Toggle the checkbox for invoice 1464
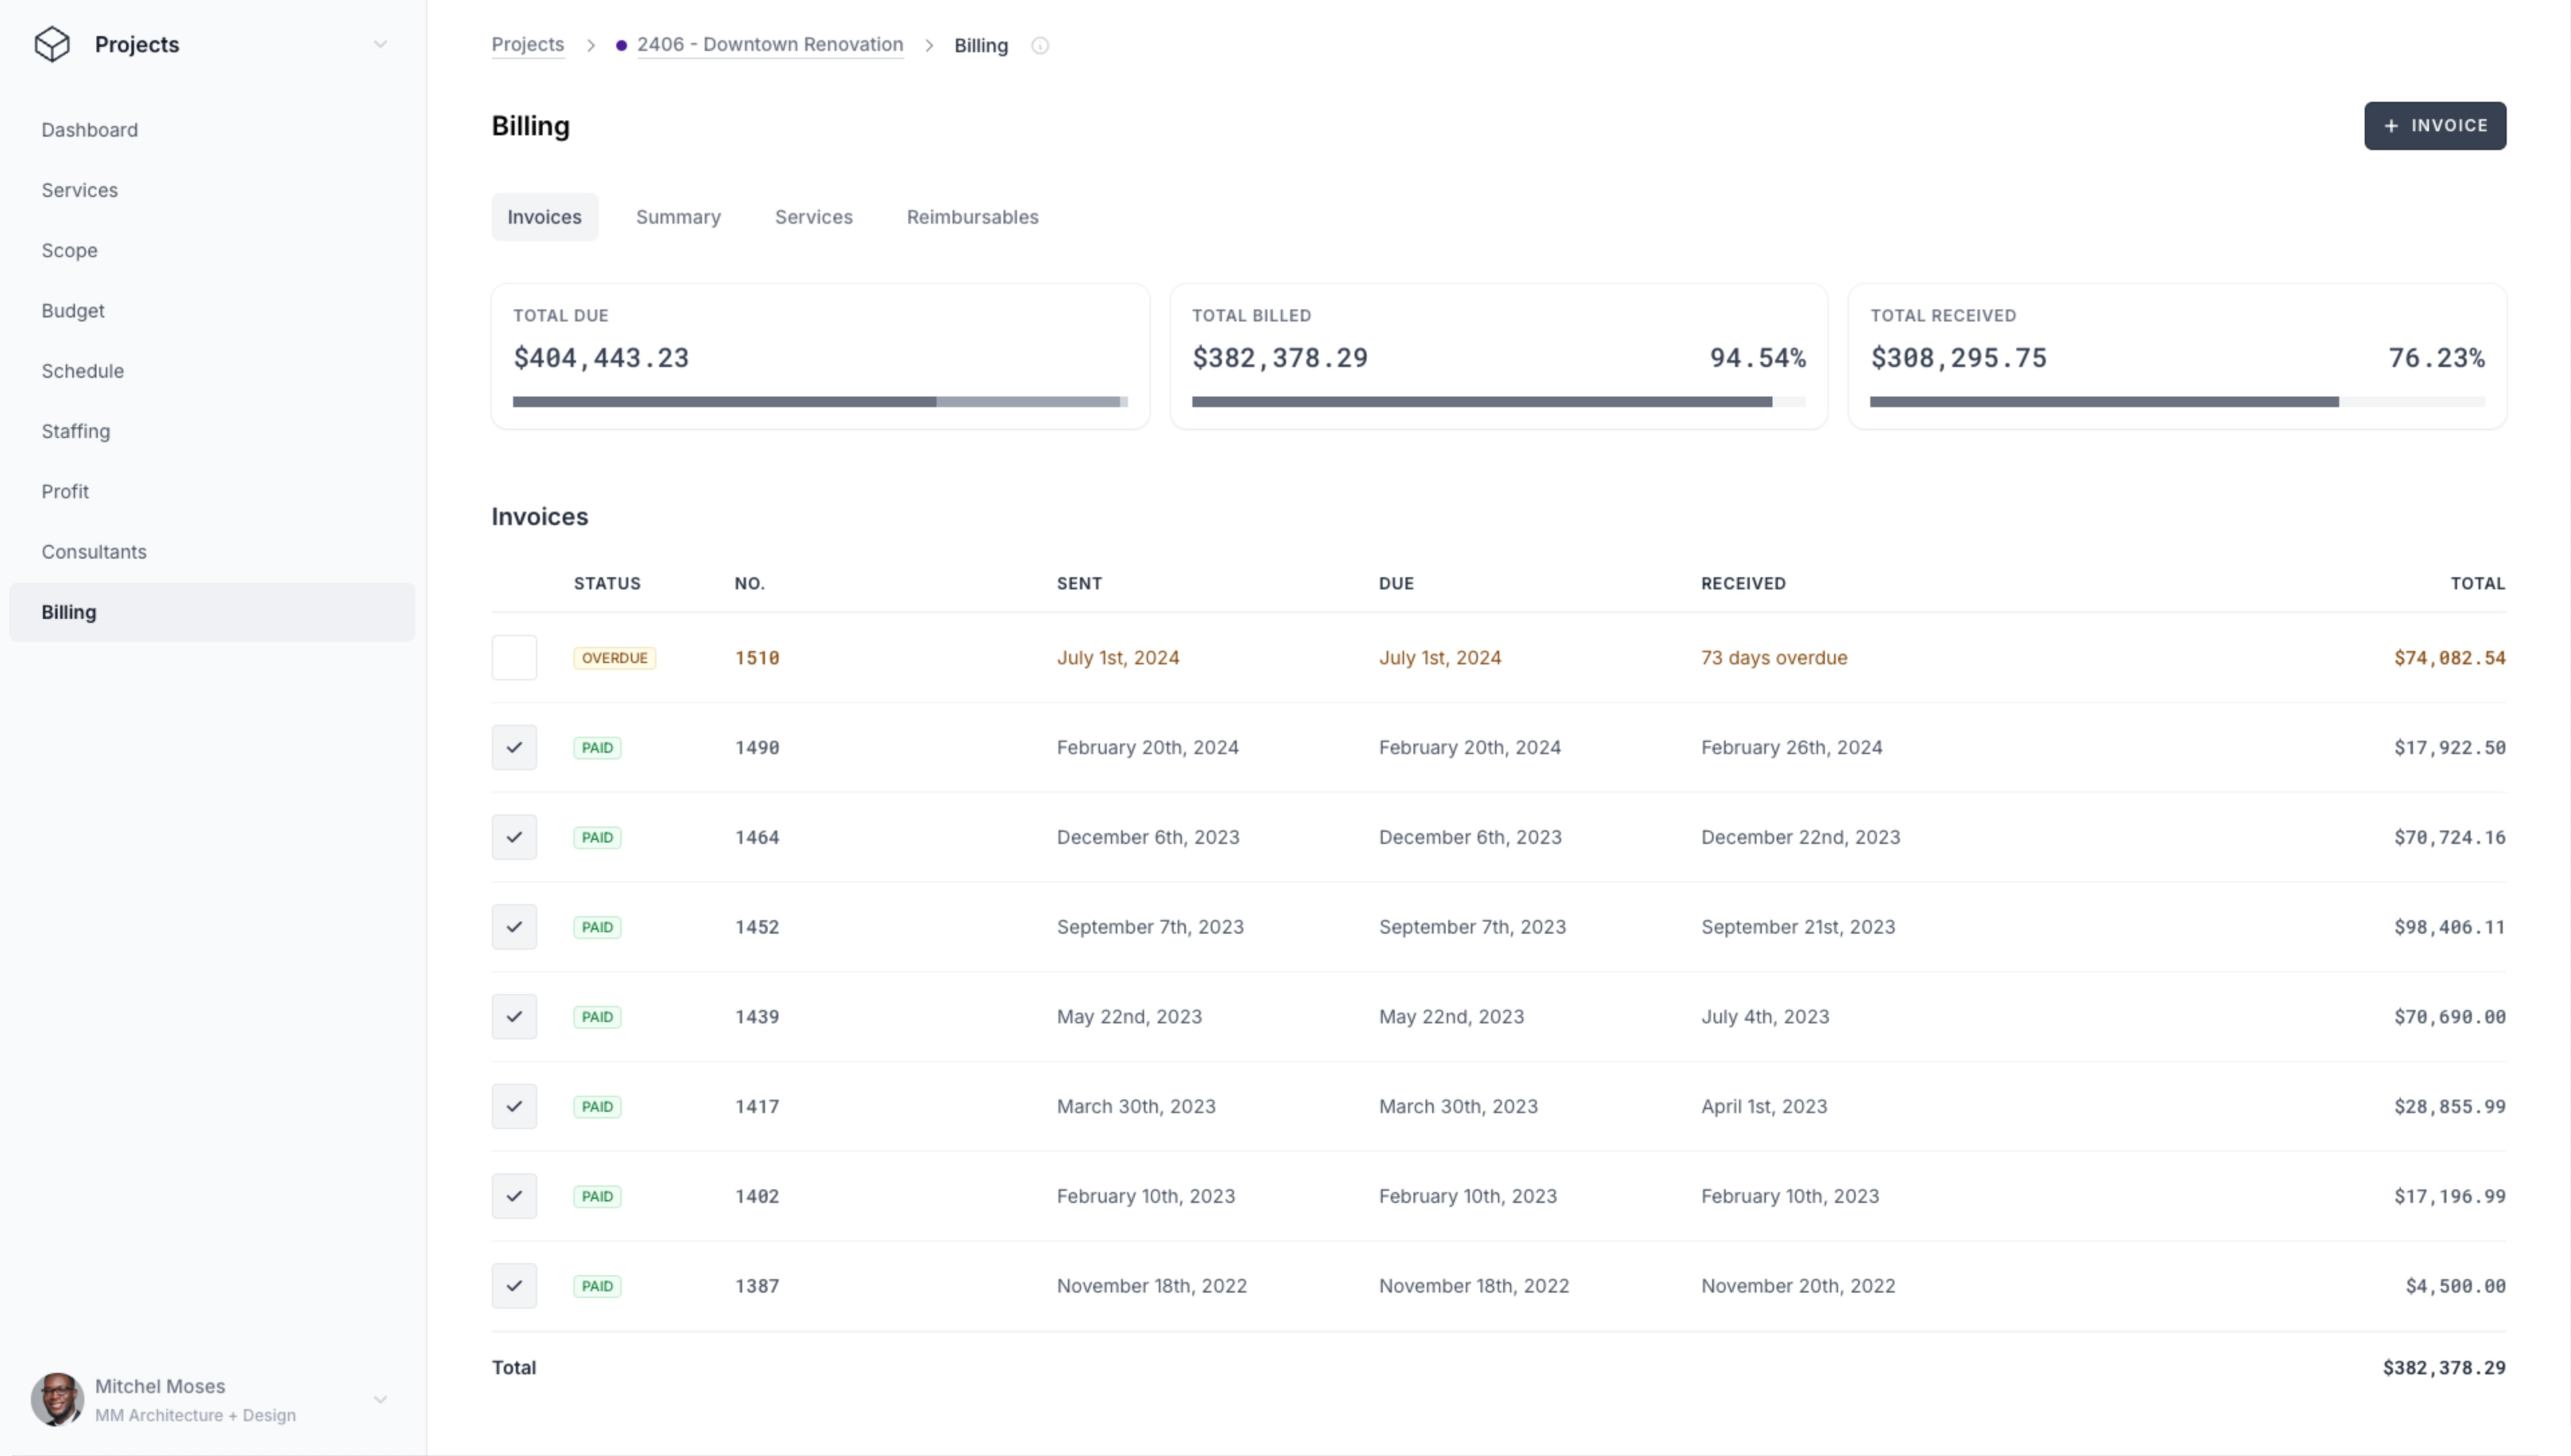2571x1456 pixels. (x=514, y=837)
